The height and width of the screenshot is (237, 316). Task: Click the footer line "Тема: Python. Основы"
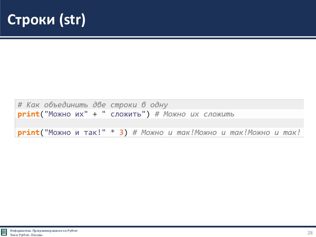click(x=26, y=235)
